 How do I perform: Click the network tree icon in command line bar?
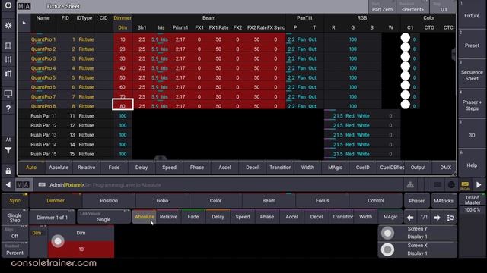click(x=410, y=185)
